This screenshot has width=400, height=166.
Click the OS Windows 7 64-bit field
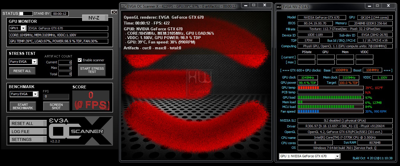coord(345,148)
